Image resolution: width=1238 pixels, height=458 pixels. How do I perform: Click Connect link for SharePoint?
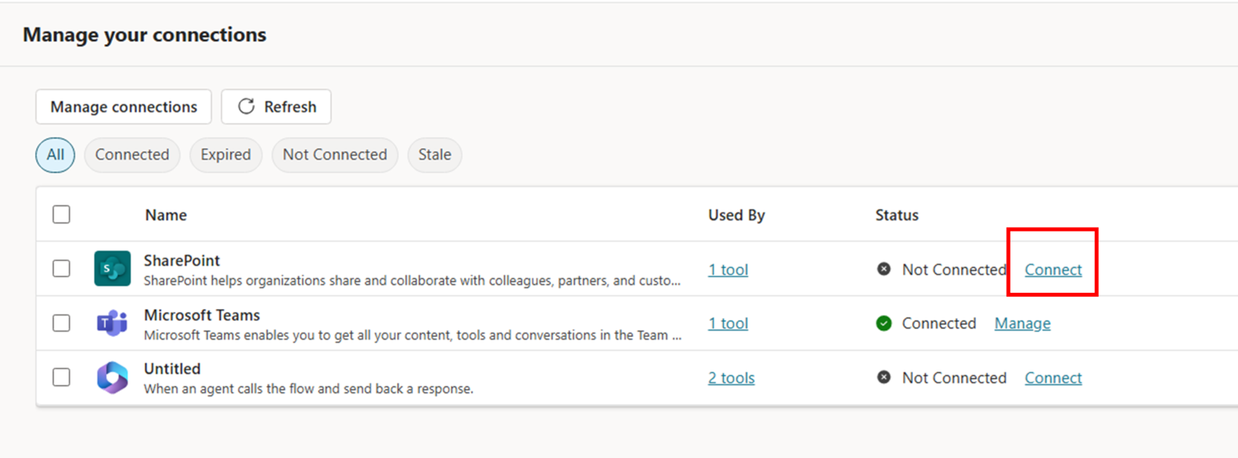(x=1053, y=270)
